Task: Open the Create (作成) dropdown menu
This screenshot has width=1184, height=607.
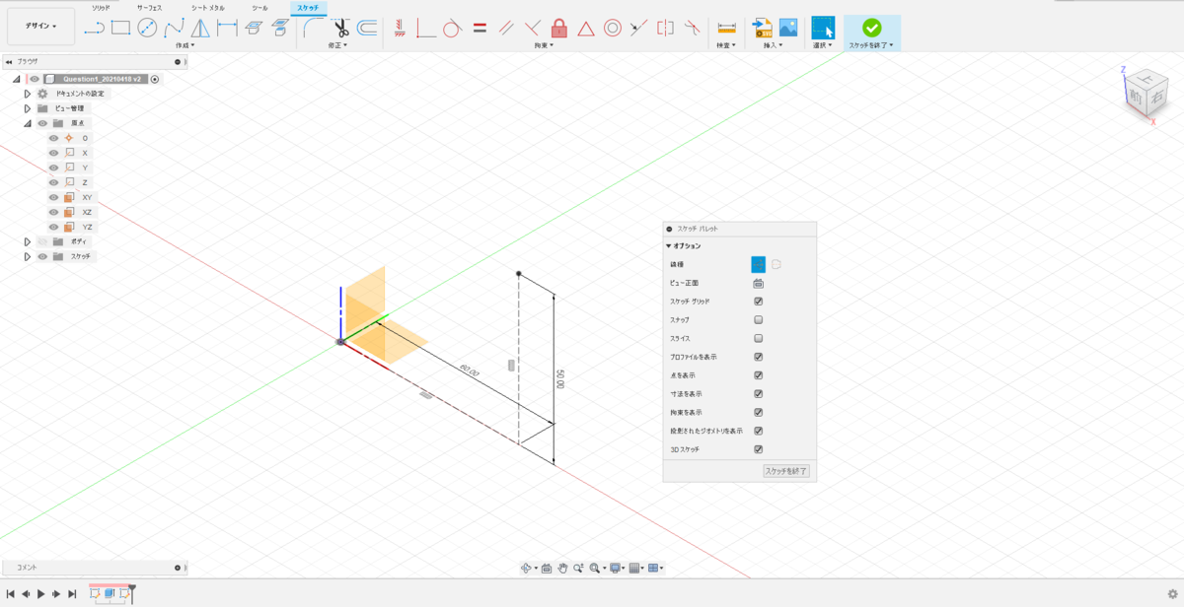Action: [185, 45]
